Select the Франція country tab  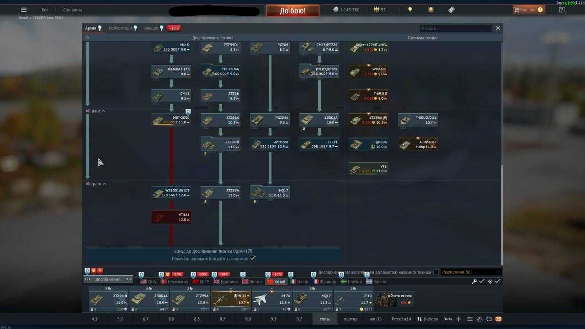tap(324, 282)
